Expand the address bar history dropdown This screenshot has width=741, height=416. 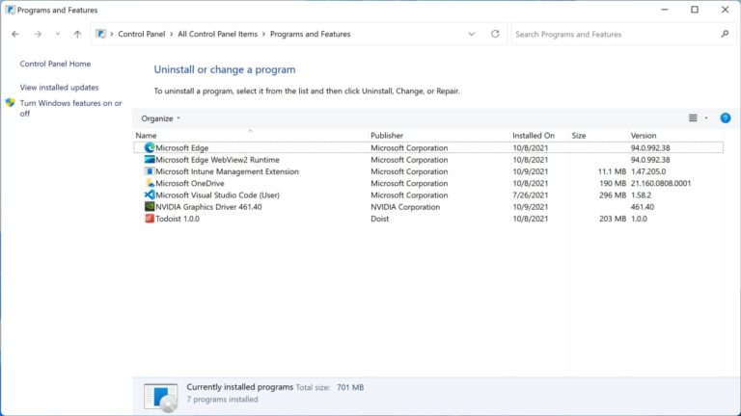click(471, 34)
